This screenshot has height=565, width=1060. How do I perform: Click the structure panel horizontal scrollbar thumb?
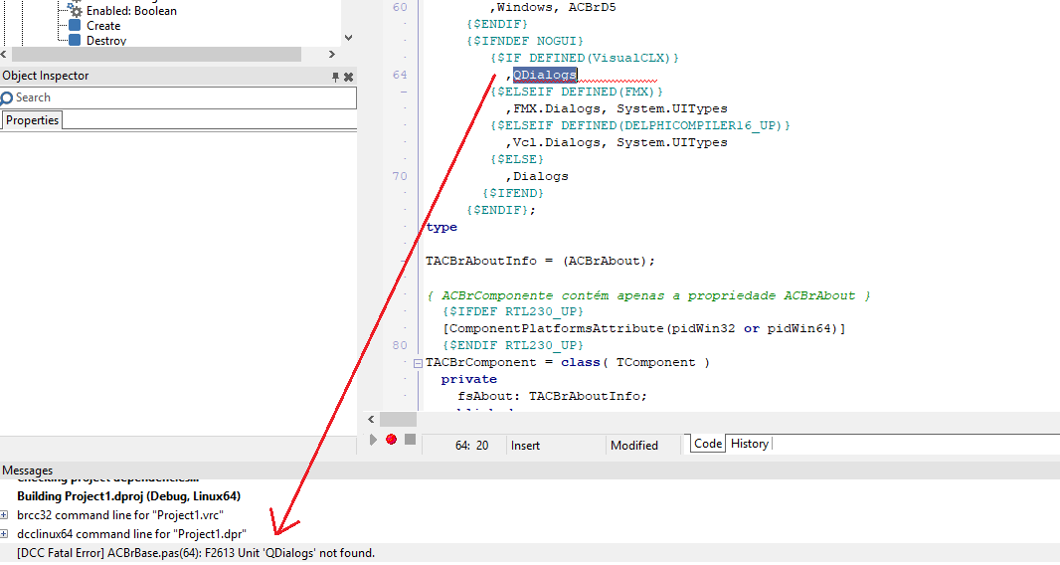pos(156,54)
